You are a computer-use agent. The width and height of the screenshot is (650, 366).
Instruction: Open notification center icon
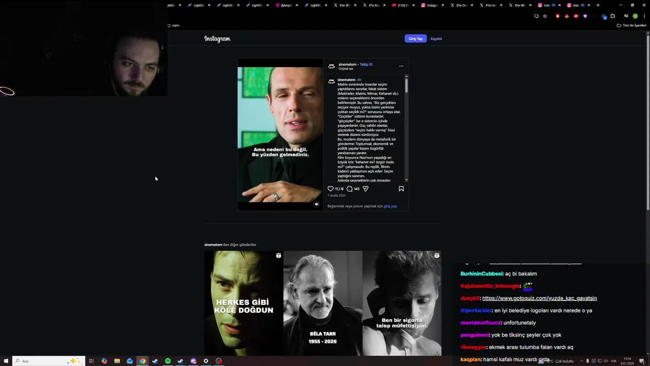(x=642, y=361)
